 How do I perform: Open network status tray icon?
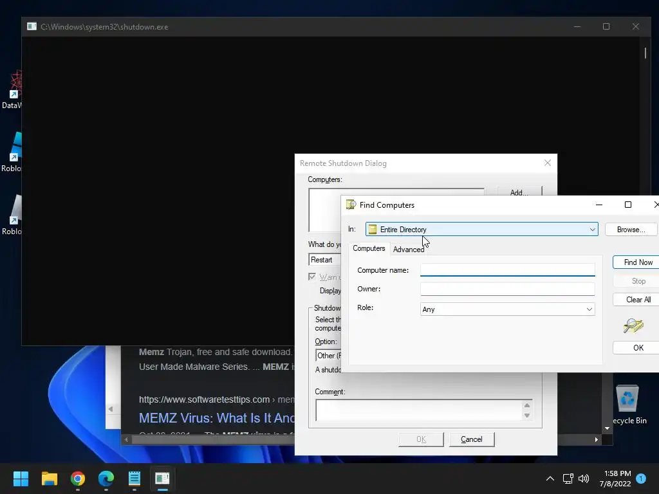tap(568, 479)
